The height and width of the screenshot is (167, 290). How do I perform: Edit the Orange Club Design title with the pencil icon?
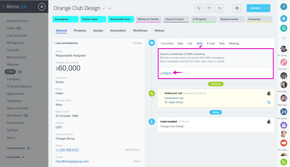104,9
